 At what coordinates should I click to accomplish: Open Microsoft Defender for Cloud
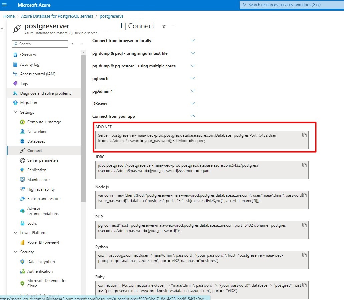pyautogui.click(x=47, y=283)
